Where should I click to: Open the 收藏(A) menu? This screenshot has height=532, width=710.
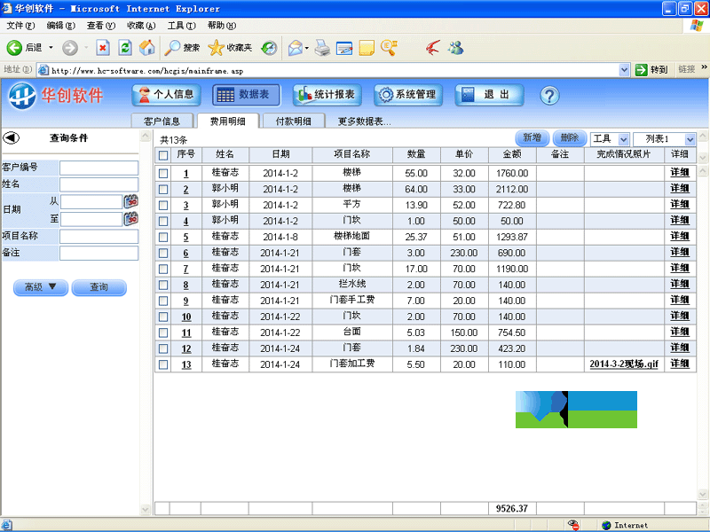pyautogui.click(x=141, y=26)
